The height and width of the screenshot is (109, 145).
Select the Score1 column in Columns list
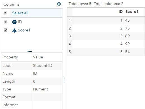pyautogui.click(x=24, y=30)
